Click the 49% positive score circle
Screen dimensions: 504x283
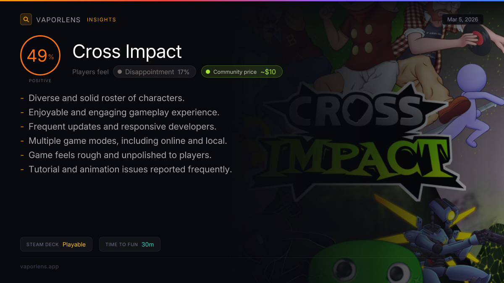40,56
